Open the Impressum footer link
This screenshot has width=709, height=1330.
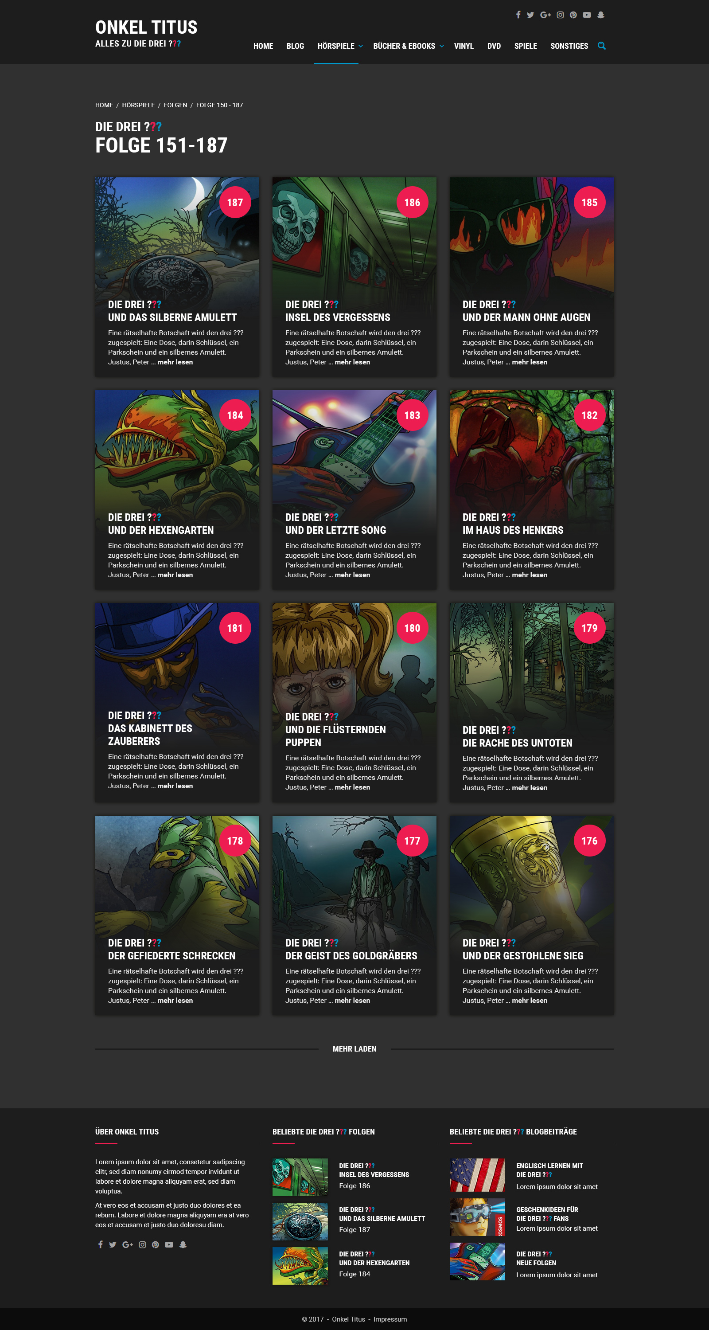pyautogui.click(x=390, y=1319)
